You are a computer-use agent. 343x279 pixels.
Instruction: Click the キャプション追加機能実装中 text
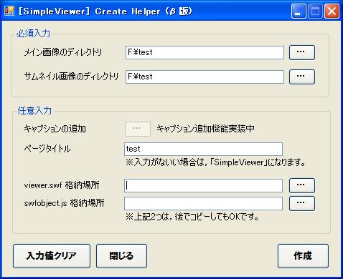[x=205, y=129]
